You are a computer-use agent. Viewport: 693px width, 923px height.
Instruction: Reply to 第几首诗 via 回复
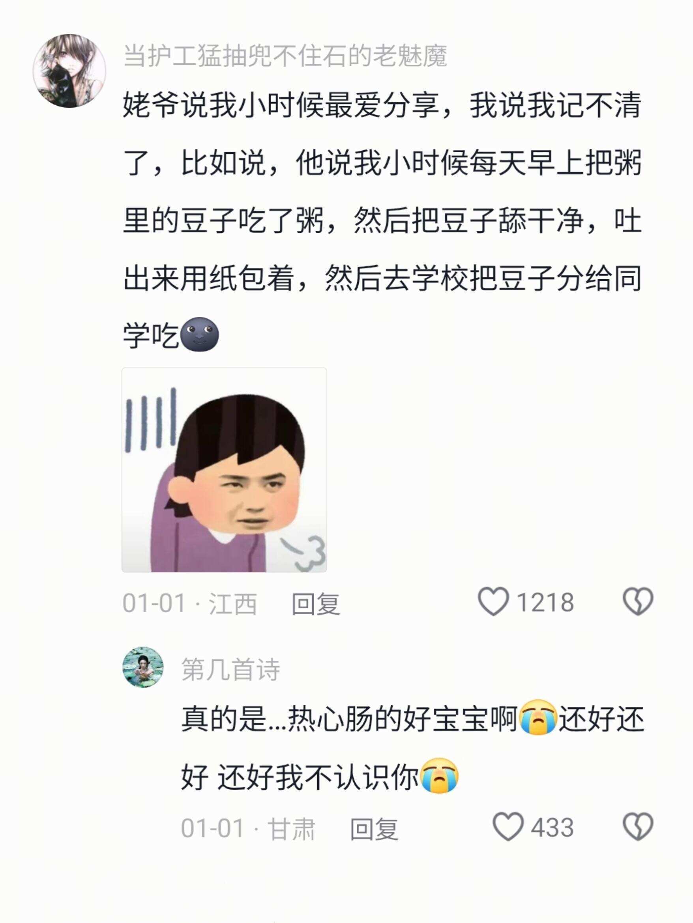coord(374,829)
